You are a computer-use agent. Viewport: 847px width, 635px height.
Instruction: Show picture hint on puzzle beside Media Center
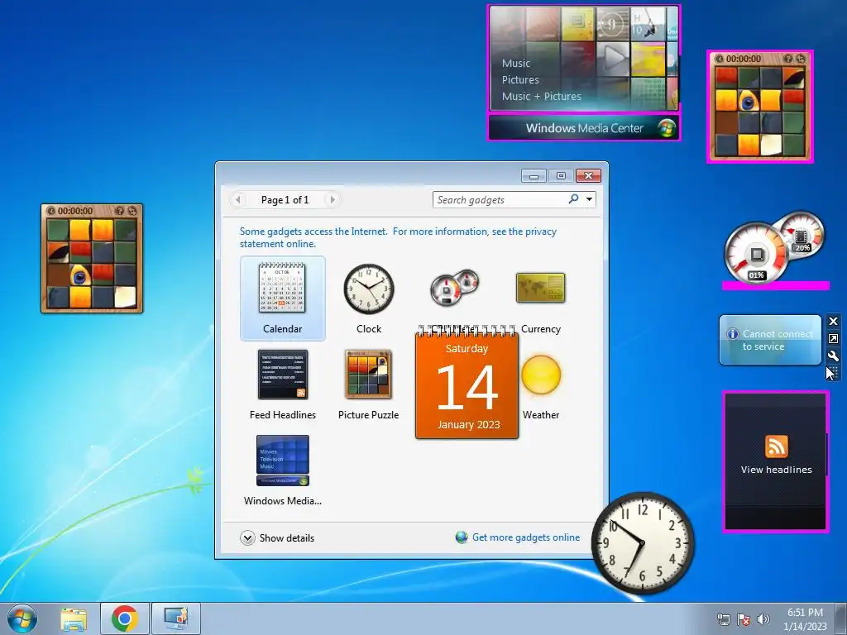point(789,59)
